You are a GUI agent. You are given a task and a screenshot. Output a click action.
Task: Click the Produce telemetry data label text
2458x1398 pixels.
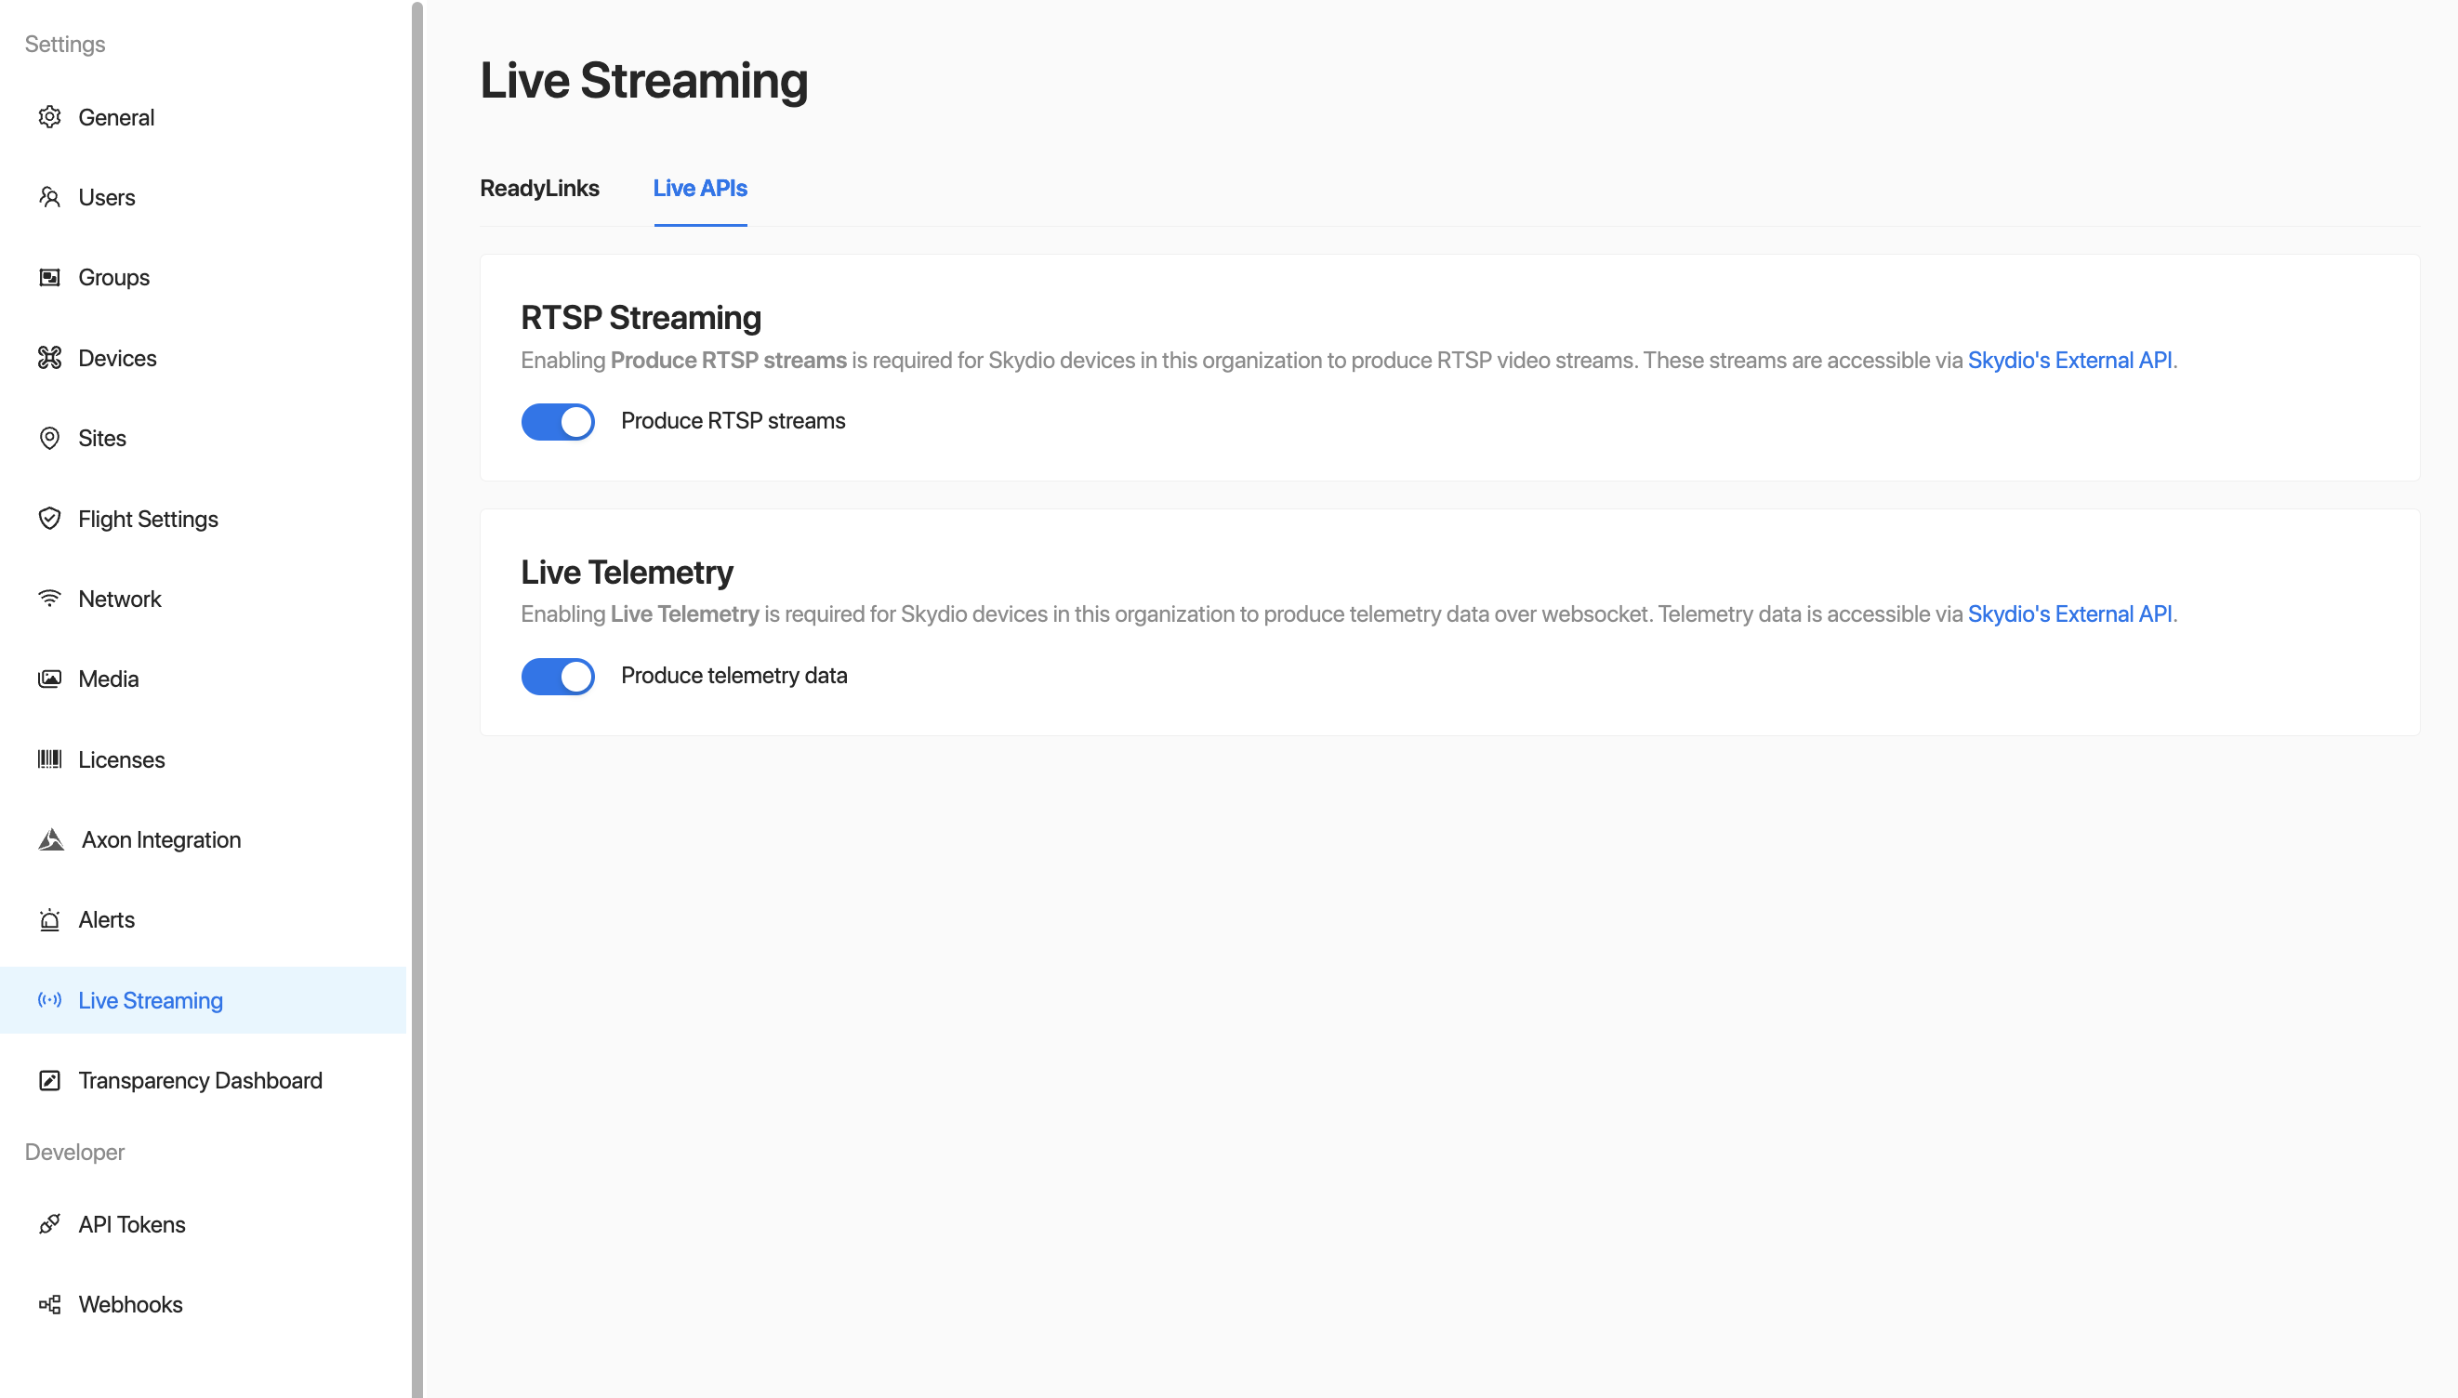tap(734, 675)
